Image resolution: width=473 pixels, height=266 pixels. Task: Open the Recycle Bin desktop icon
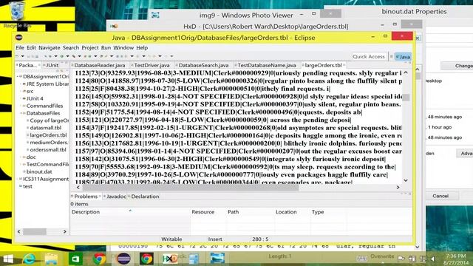[17, 15]
